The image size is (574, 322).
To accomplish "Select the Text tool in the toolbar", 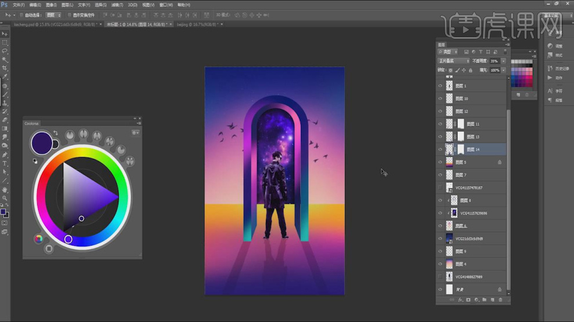I will coord(5,163).
